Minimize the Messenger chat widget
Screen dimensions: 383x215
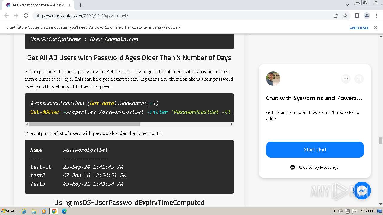tap(359, 79)
